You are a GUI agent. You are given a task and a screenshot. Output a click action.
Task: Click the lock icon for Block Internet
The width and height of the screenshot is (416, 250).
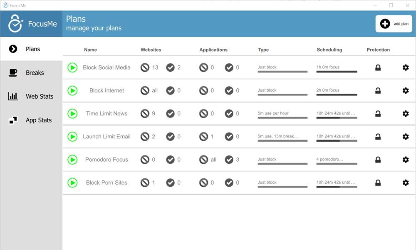[378, 90]
